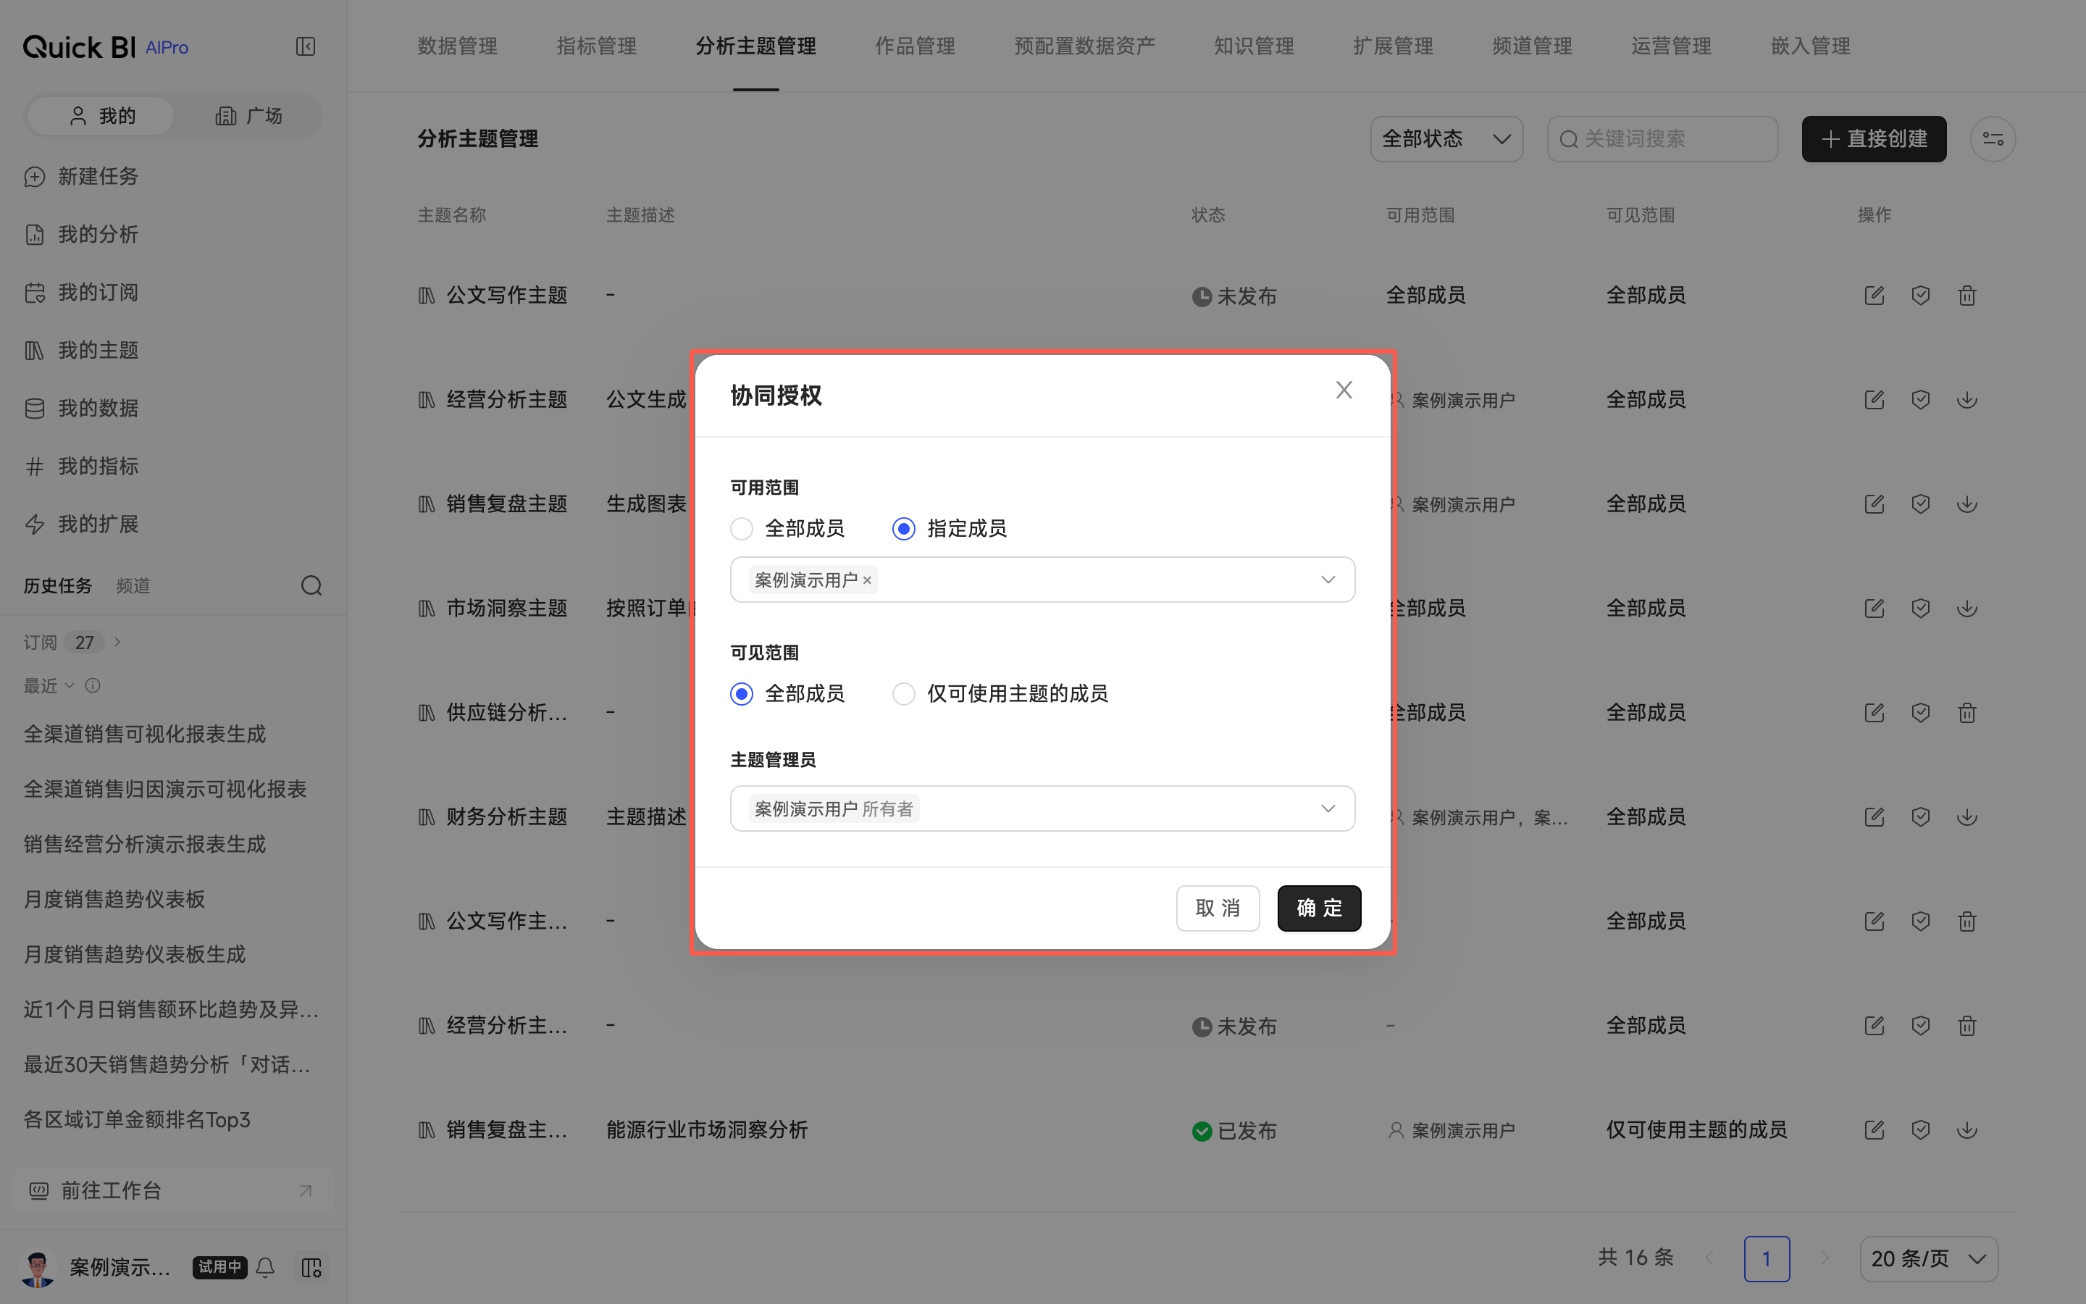Switch to 我的 view toggle
Screen dimensions: 2086x1304
[101, 116]
